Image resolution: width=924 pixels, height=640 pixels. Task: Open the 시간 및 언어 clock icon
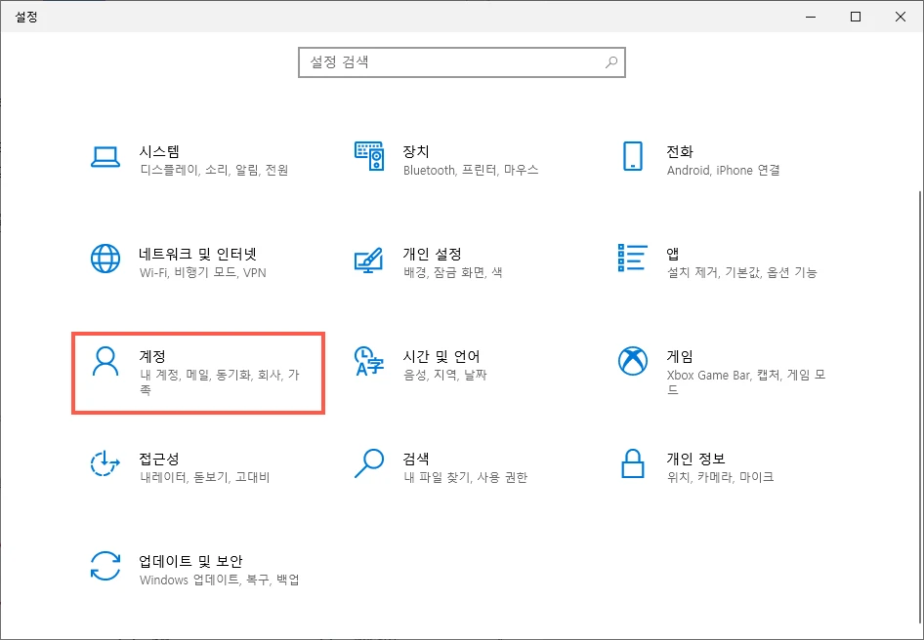(369, 361)
